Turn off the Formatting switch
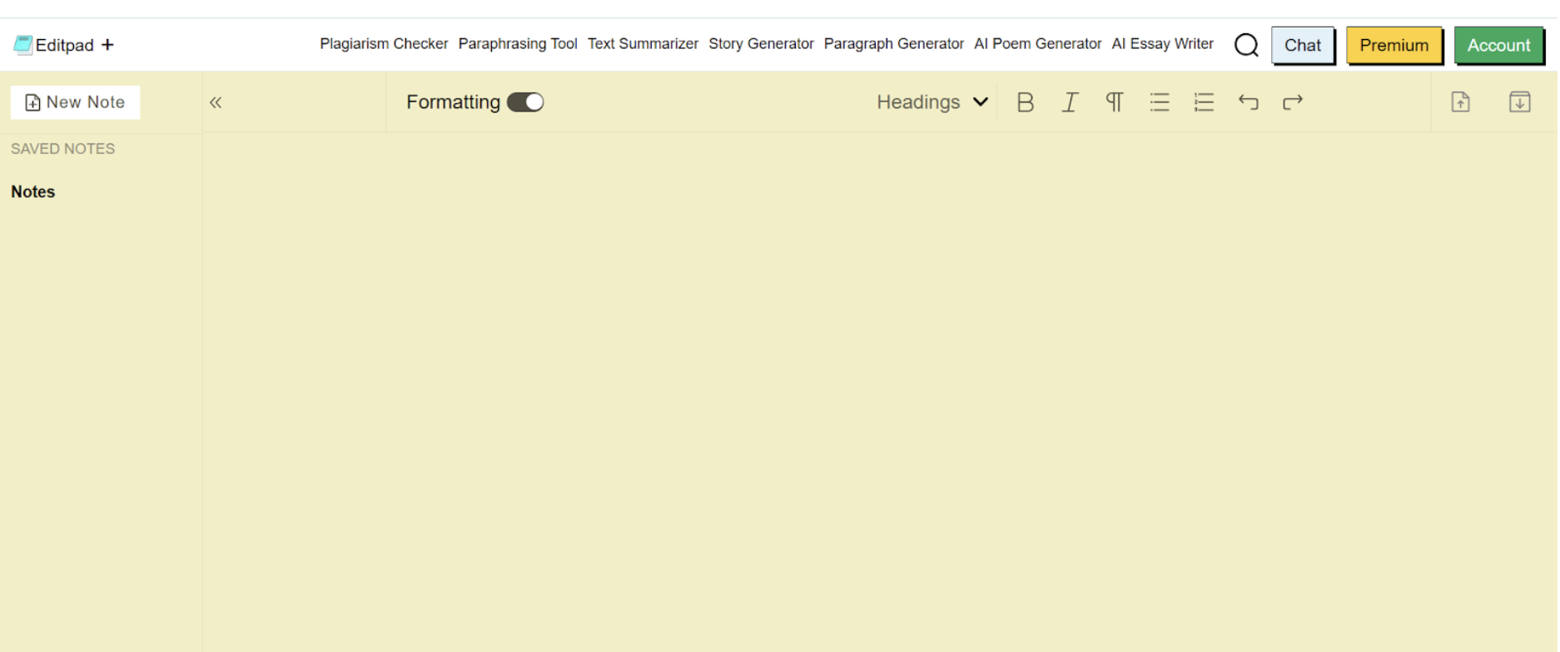Screen dimensions: 1560x652 [525, 102]
